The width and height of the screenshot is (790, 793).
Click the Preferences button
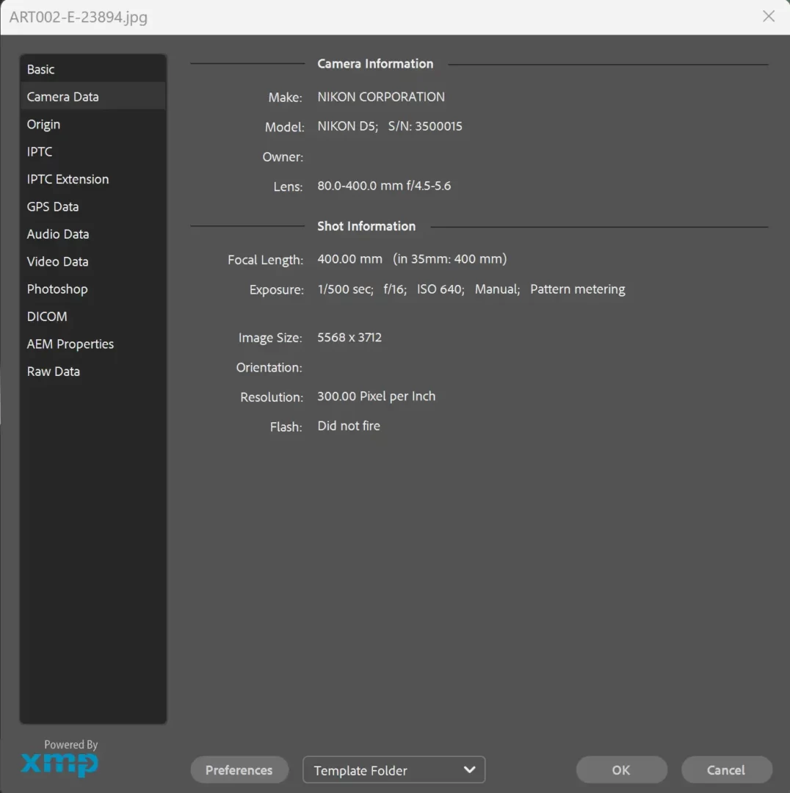239,770
